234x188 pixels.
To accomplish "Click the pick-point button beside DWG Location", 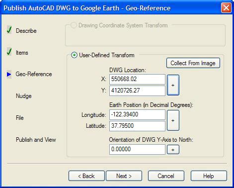I will tap(173, 85).
